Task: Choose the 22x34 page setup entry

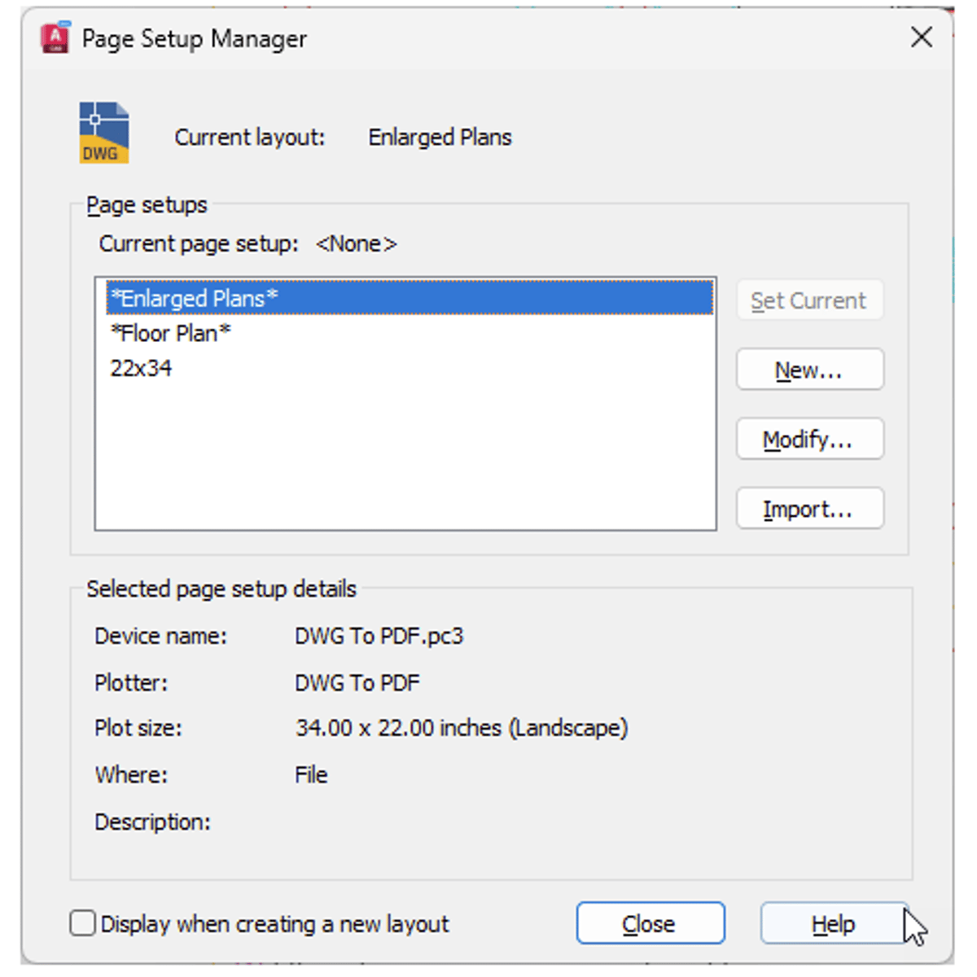Action: click(142, 368)
